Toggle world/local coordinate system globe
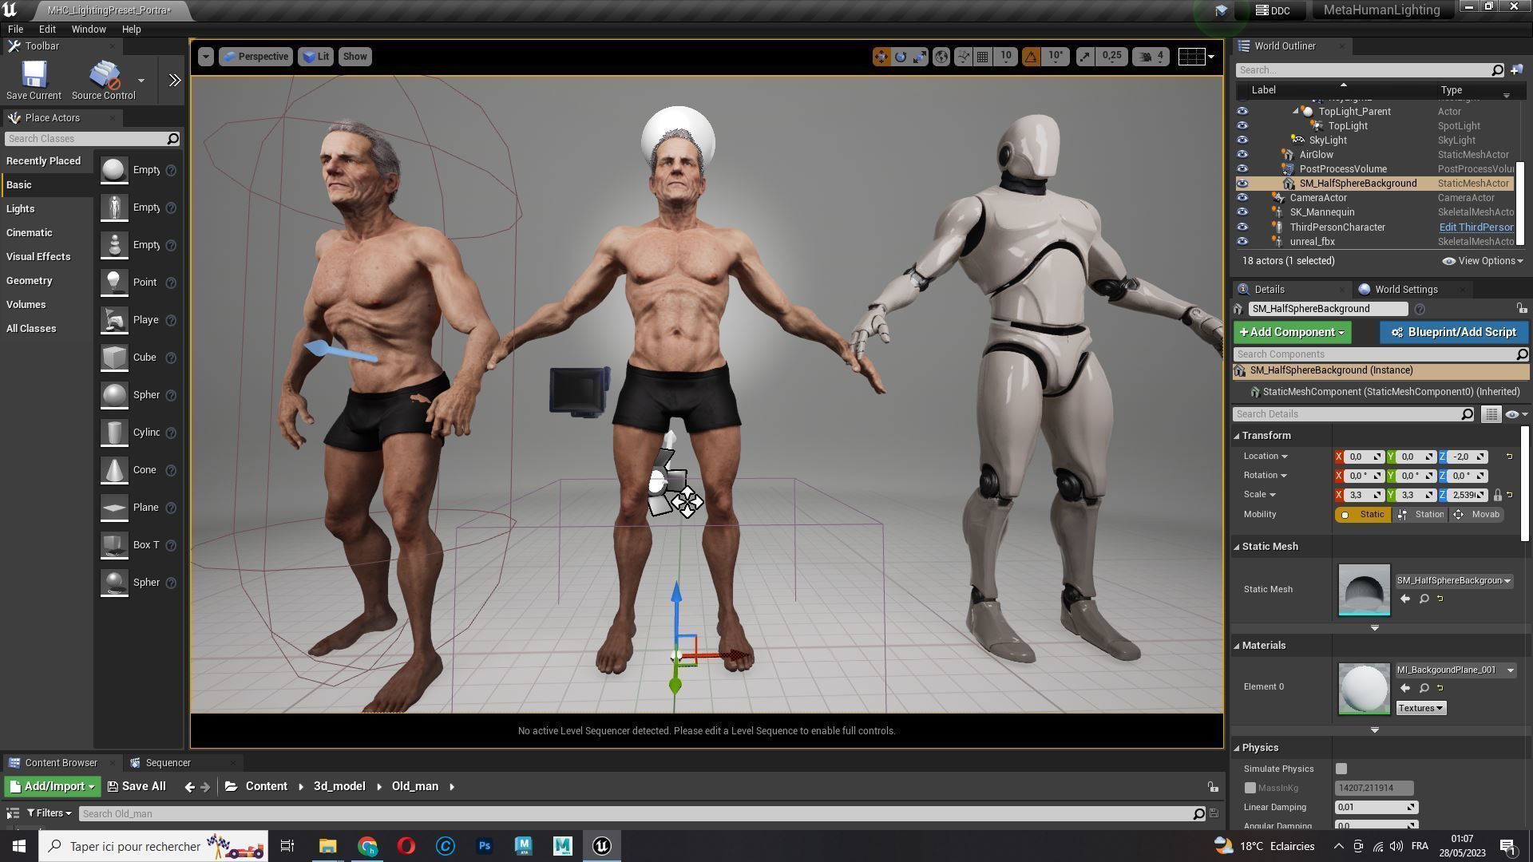The height and width of the screenshot is (862, 1533). pyautogui.click(x=941, y=57)
